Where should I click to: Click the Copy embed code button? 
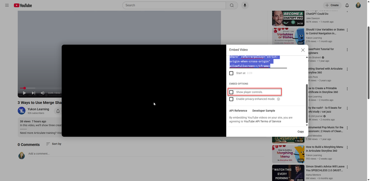(x=300, y=132)
